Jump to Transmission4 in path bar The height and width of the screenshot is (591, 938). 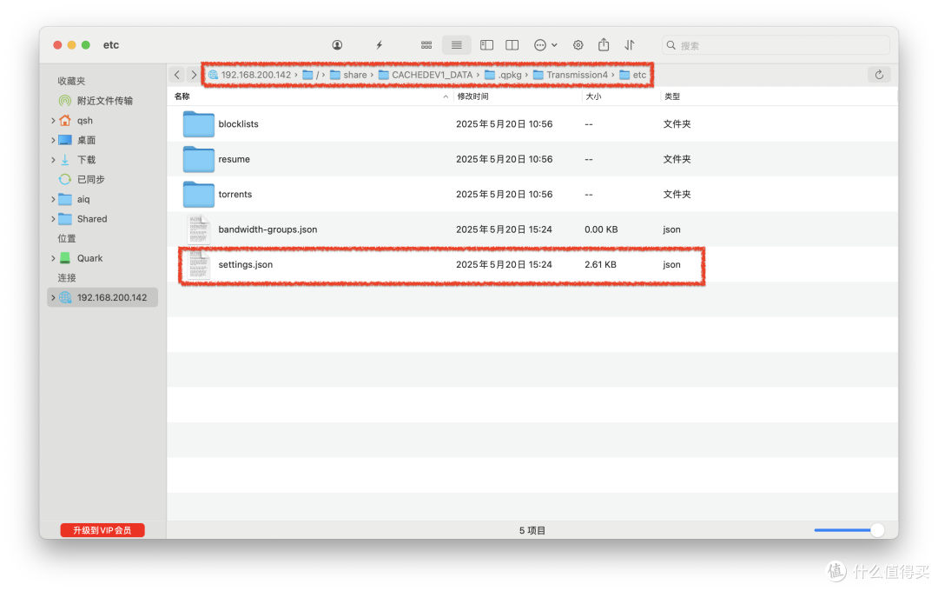pyautogui.click(x=570, y=75)
